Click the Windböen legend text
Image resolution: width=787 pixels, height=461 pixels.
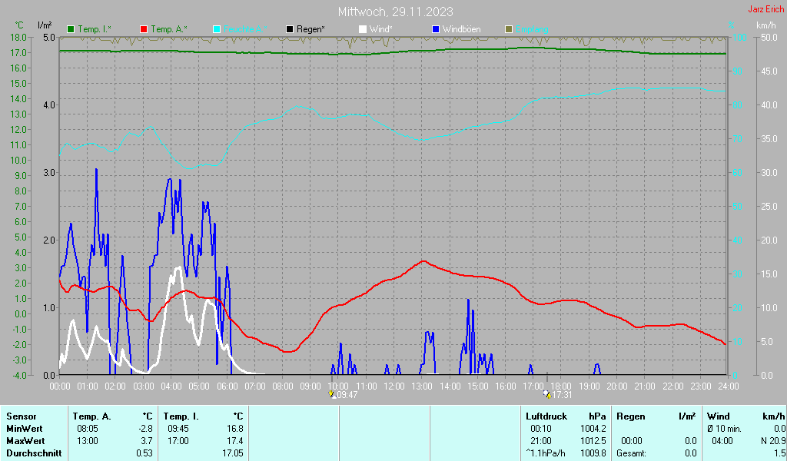[461, 29]
